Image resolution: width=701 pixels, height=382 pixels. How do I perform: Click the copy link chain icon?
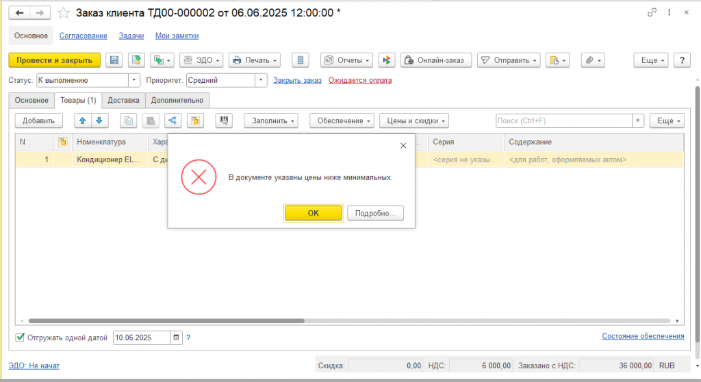pyautogui.click(x=652, y=12)
